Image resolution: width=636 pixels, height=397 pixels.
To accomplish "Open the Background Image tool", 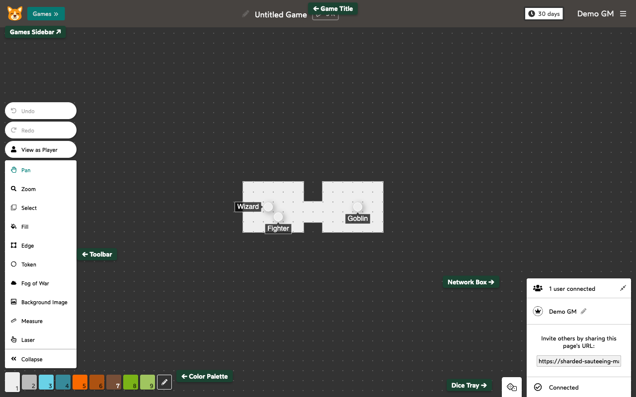I will (x=44, y=302).
